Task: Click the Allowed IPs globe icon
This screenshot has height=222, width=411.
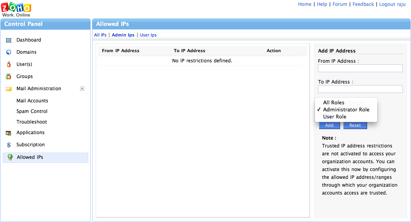Action: click(10, 157)
